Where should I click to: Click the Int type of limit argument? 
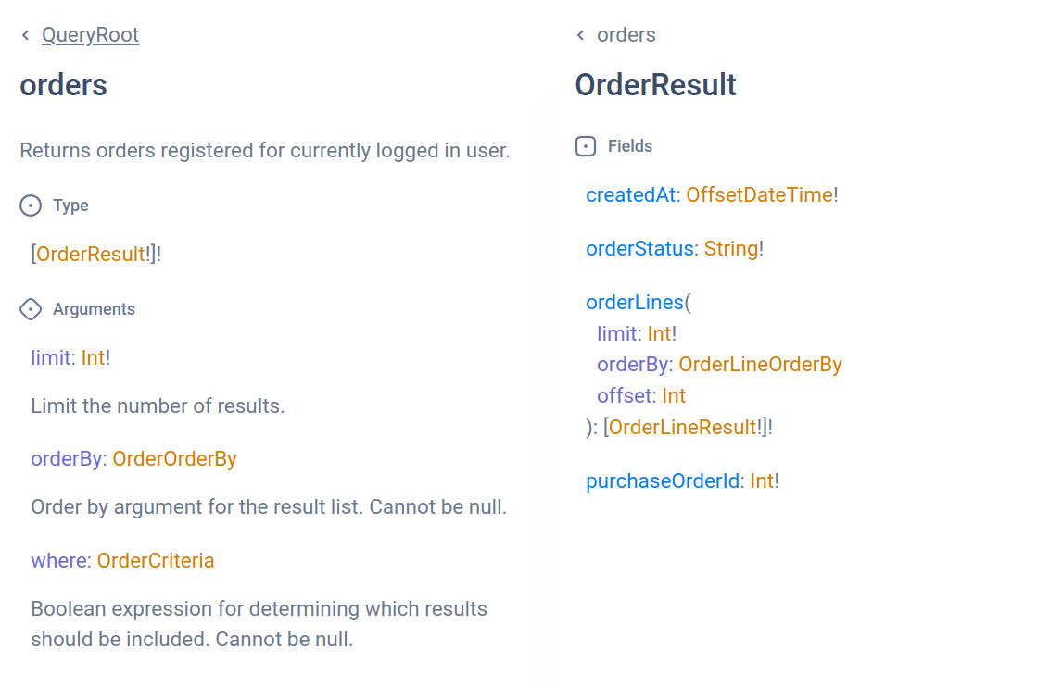tap(93, 357)
